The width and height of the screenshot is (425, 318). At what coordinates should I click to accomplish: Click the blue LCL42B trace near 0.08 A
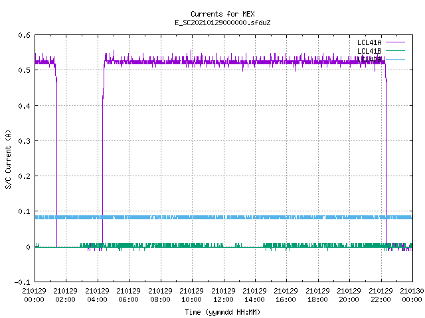(x=224, y=217)
